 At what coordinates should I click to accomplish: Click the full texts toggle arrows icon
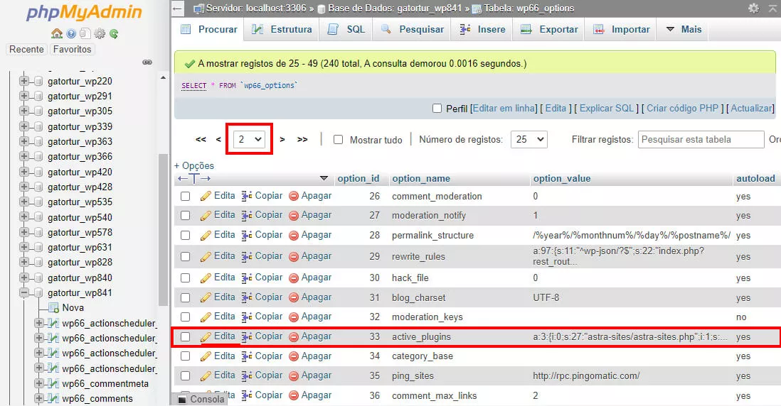pos(194,178)
